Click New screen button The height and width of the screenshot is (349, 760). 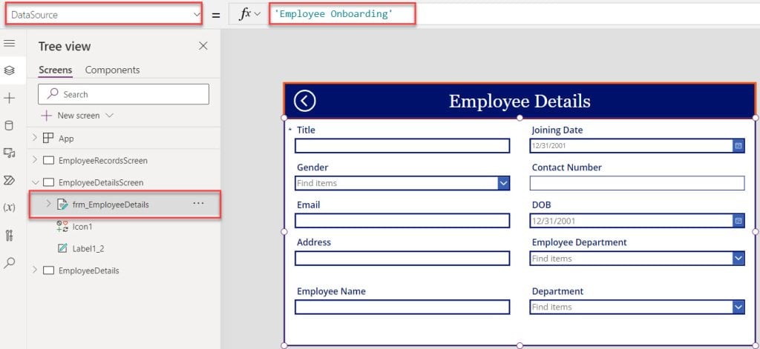click(x=77, y=116)
